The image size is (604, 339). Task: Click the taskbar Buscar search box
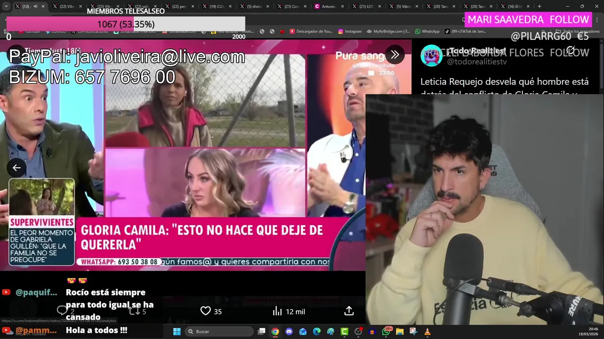(219, 331)
